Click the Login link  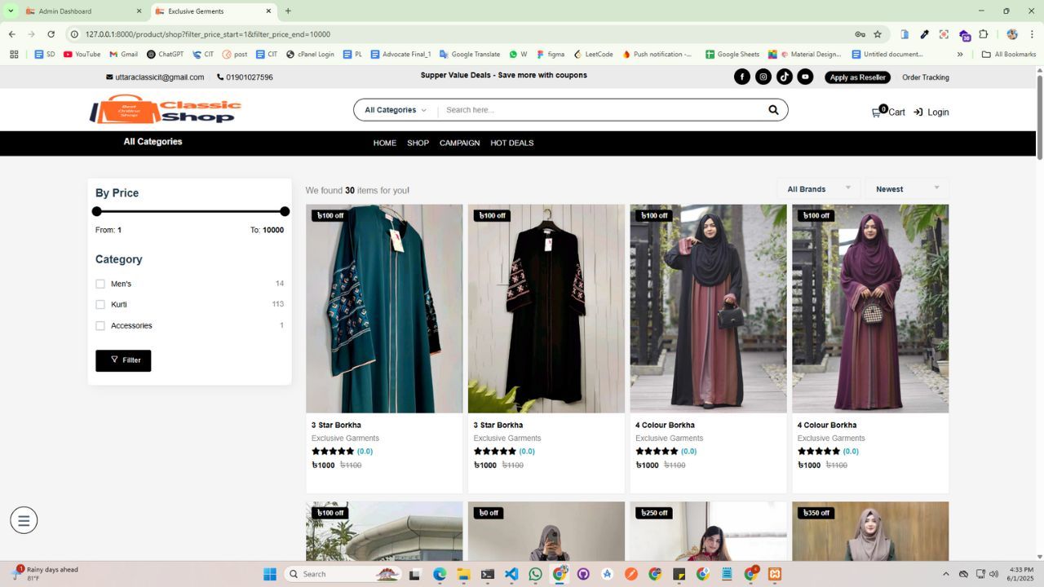tap(931, 113)
